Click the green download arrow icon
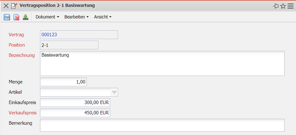 coord(26,17)
